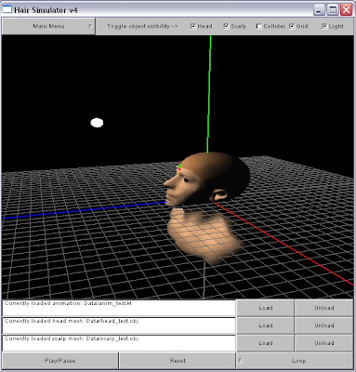Click the currently loaded head mesh field
Screen dimensions: 356x372
coord(119,325)
